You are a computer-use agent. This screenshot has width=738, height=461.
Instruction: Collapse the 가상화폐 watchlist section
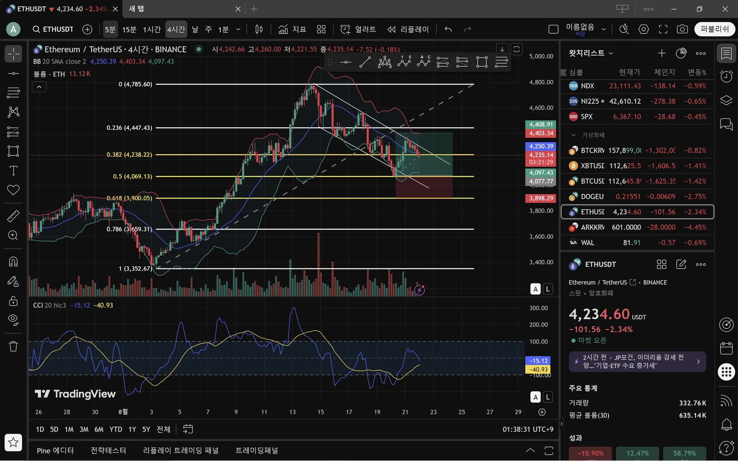[x=573, y=135]
